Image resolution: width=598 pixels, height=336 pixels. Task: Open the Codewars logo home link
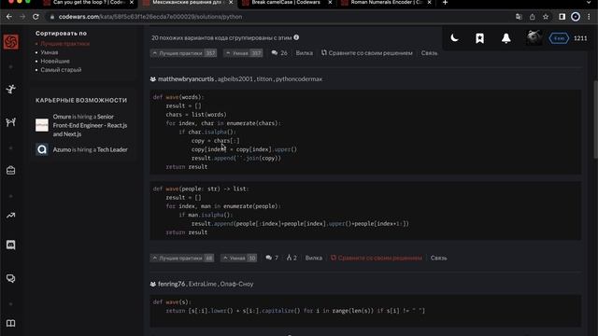(x=10, y=42)
